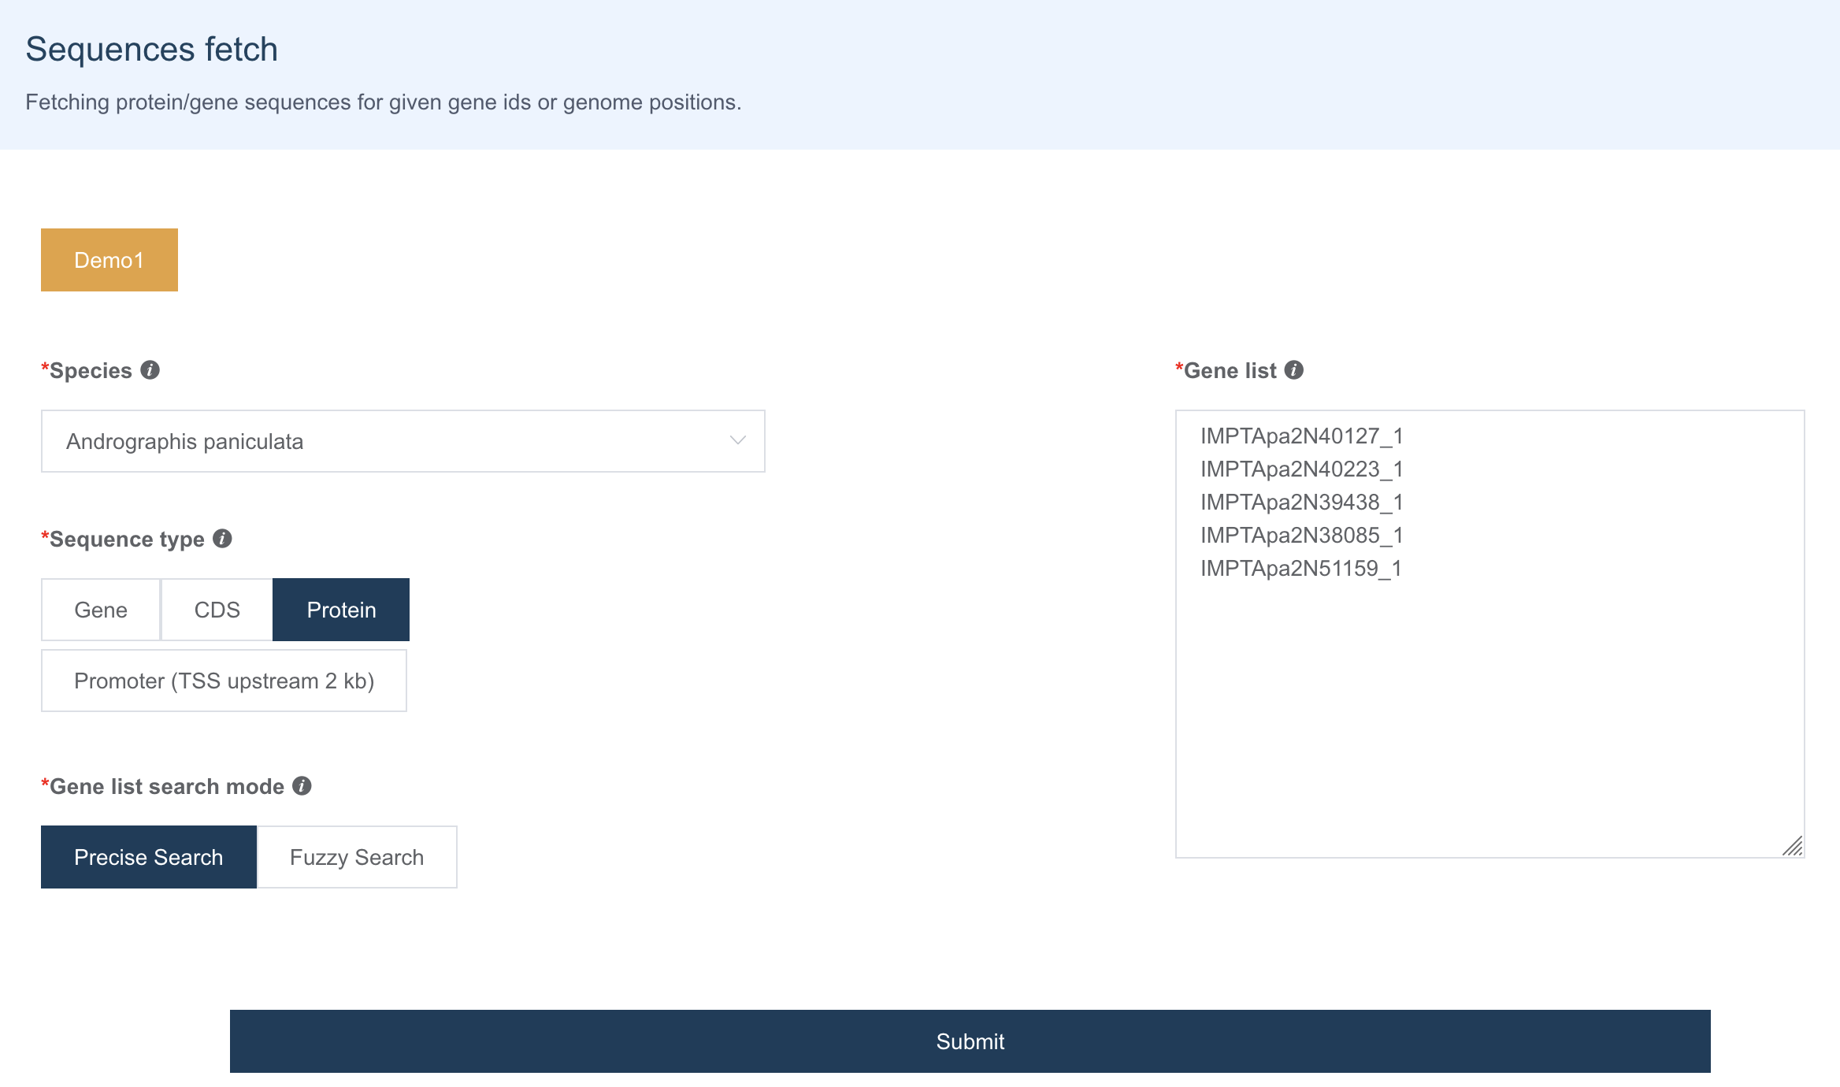Click gene ID IMPTApa2N51159_1

[x=1301, y=569]
